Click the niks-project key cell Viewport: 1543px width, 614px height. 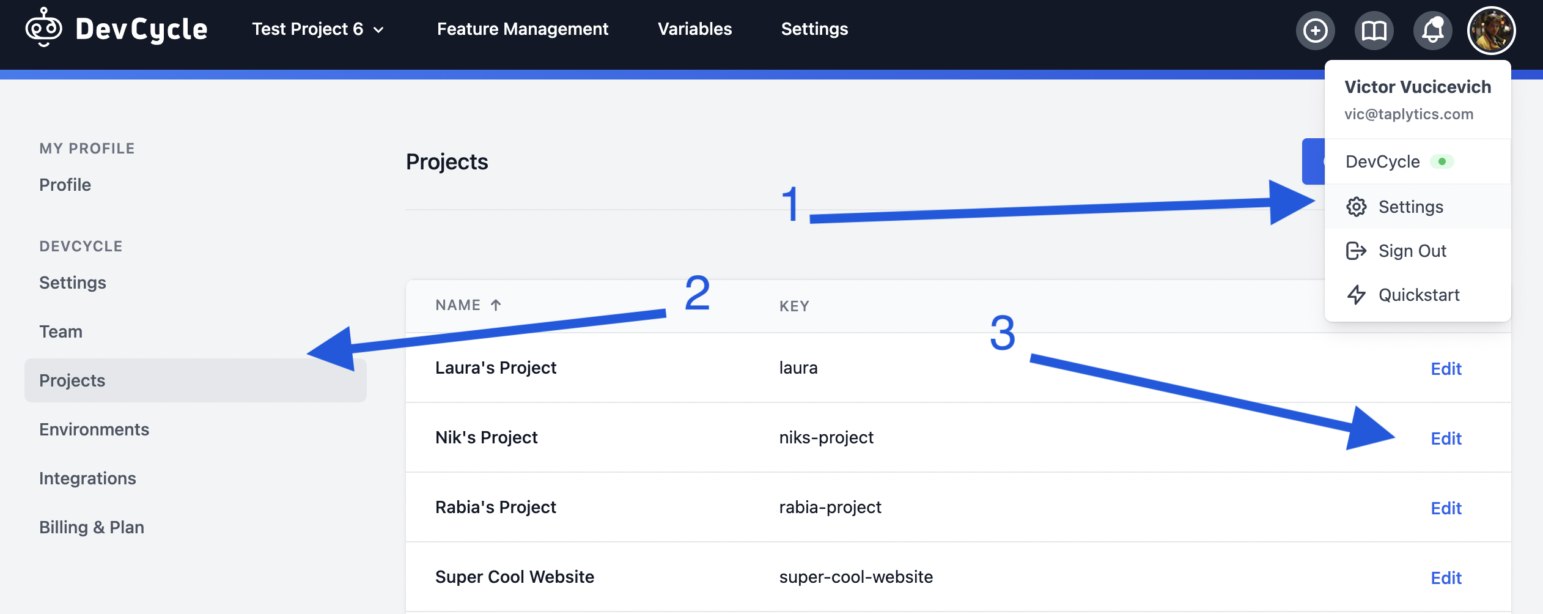pyautogui.click(x=826, y=437)
